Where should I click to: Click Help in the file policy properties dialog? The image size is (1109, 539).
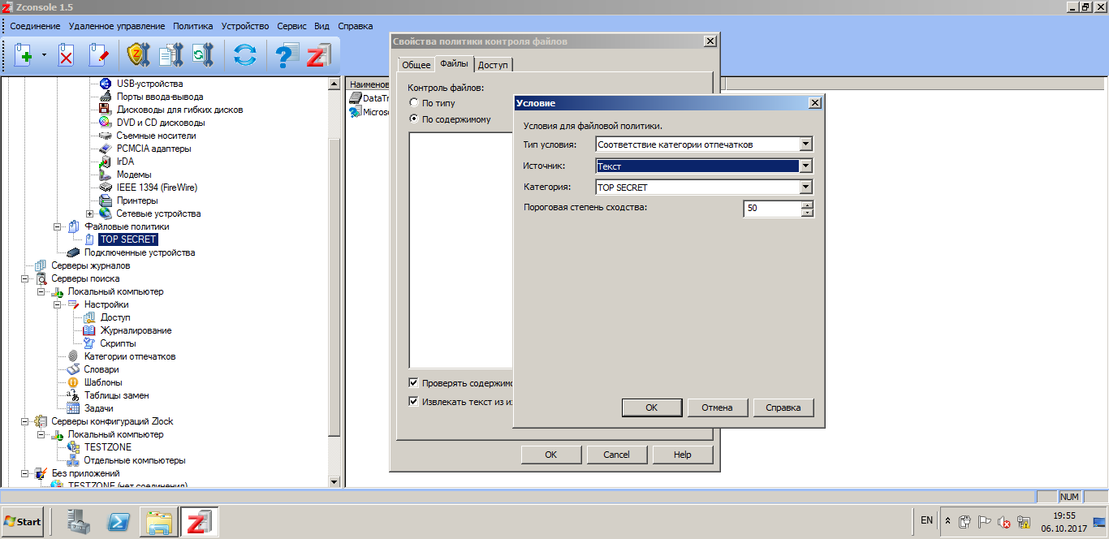(683, 455)
